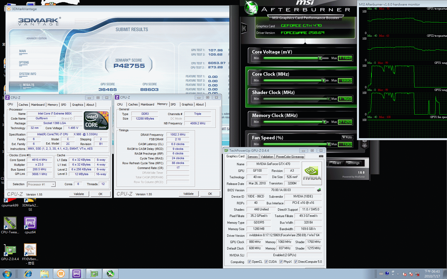The width and height of the screenshot is (447, 279).
Task: Open the SPD tab in right CPU-Z
Action: [173, 104]
